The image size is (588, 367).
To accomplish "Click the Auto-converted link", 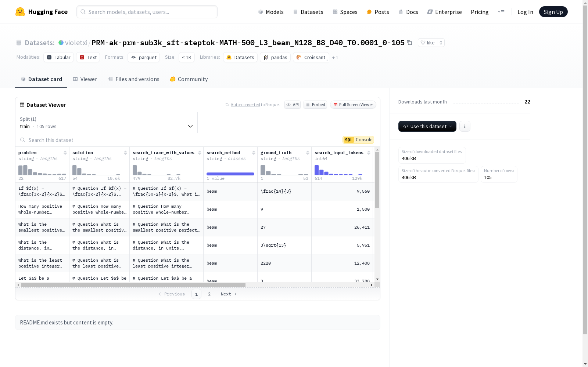I will coord(245,105).
